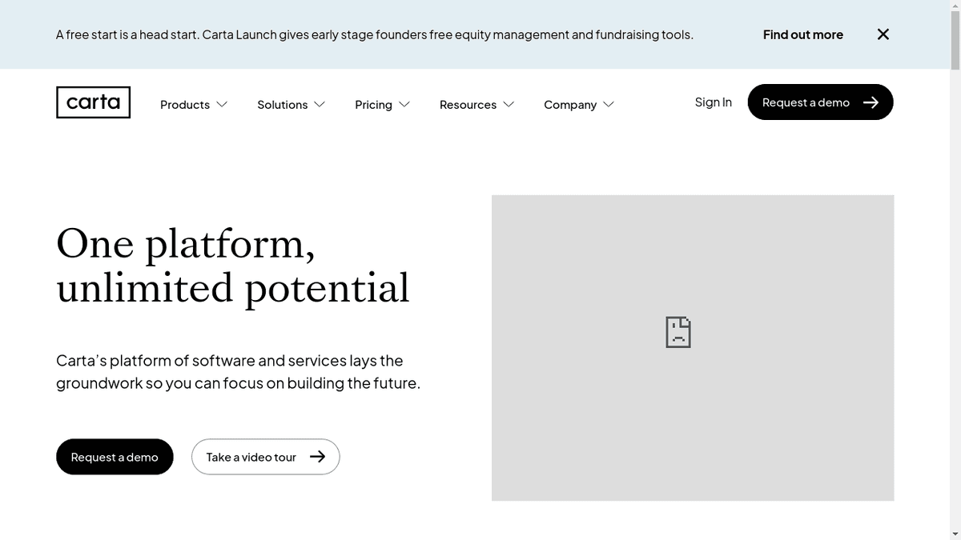This screenshot has width=961, height=540.
Task: Click the Request a demo button in the header
Action: (806, 102)
